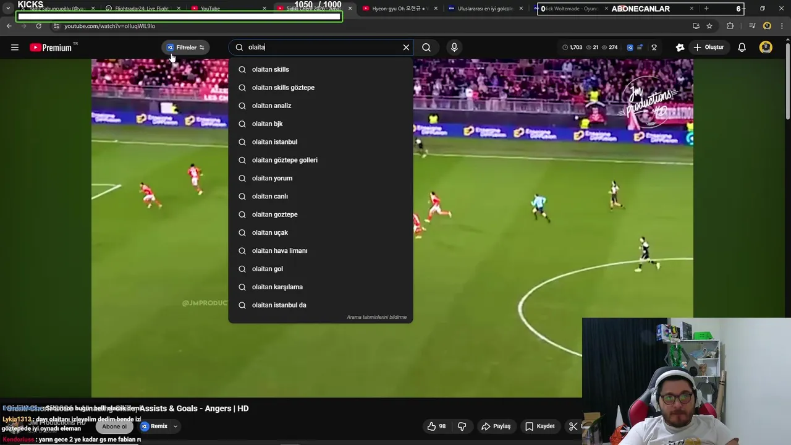The height and width of the screenshot is (445, 791).
Task: Open the browser tab search dropdown arrow
Action: click(x=8, y=9)
